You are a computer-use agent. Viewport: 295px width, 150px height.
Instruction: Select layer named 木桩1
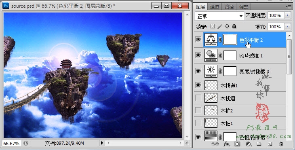click(x=227, y=123)
